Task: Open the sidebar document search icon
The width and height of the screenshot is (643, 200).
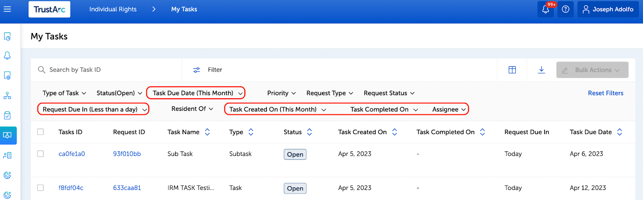Action: 7,76
